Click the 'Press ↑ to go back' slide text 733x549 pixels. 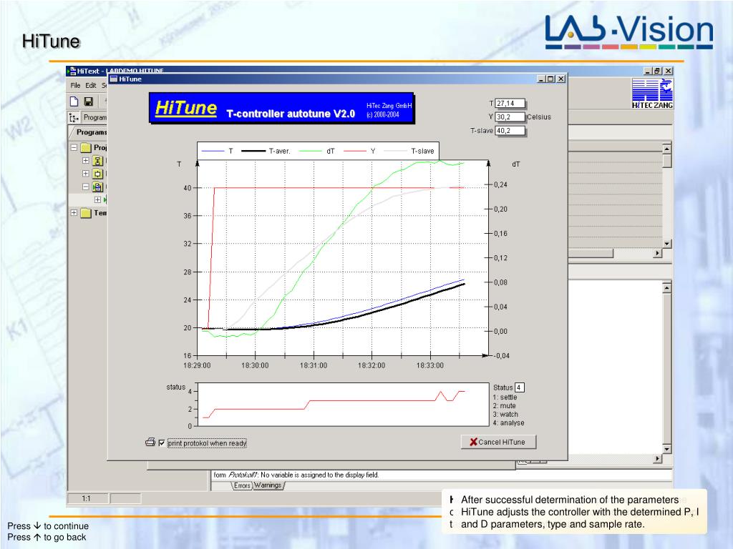[x=47, y=537]
